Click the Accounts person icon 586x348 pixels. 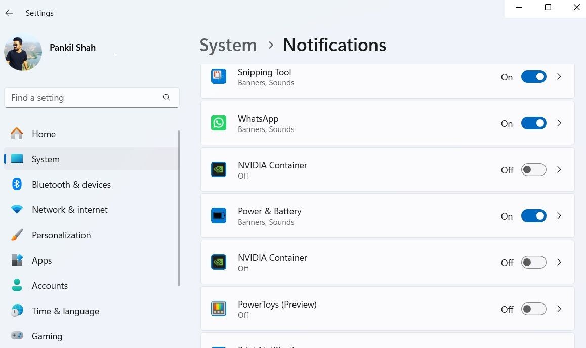17,285
